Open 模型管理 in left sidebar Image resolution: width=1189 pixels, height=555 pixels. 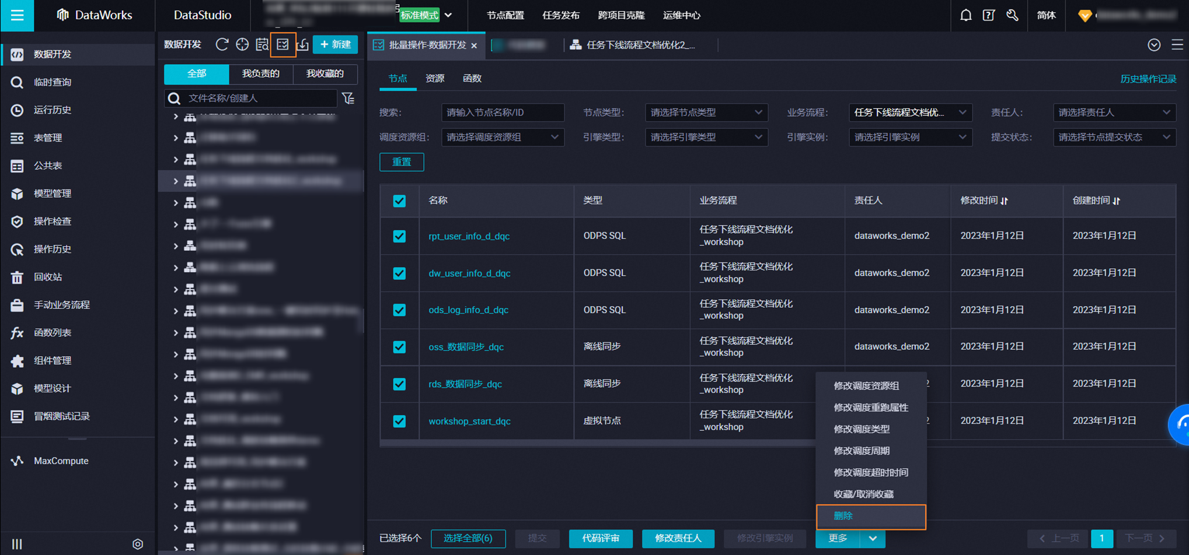[78, 194]
